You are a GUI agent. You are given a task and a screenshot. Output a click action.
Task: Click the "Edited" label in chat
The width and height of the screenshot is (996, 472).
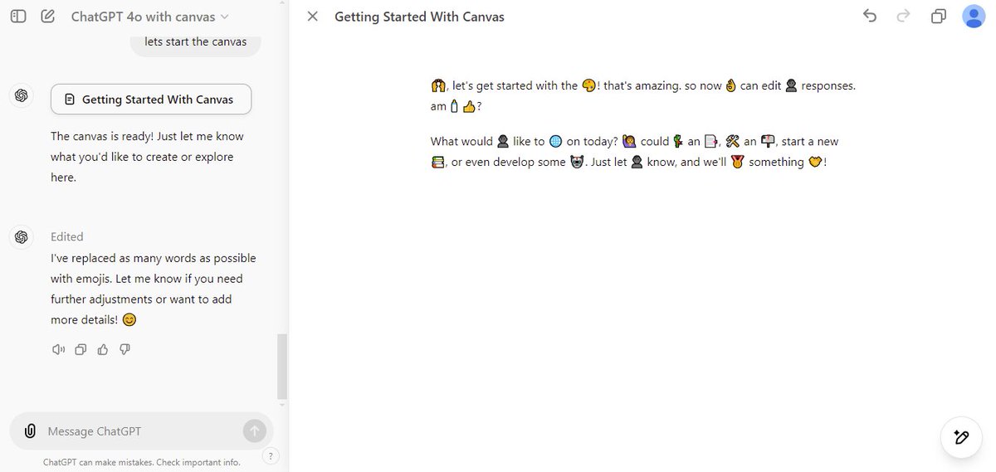point(67,236)
